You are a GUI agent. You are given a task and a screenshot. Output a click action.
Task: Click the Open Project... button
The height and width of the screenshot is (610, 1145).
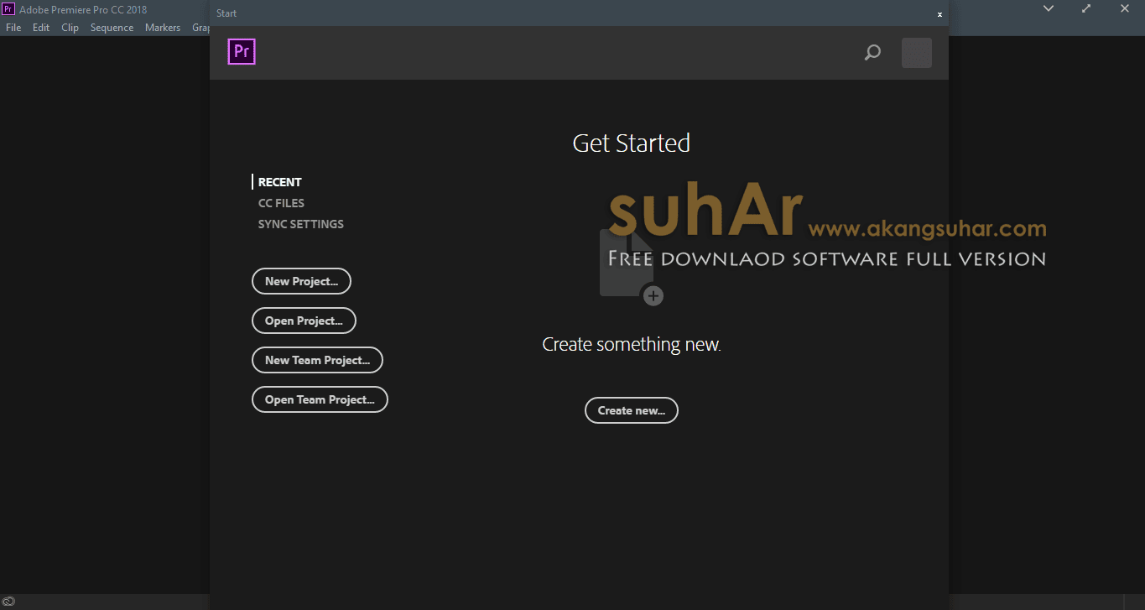pyautogui.click(x=304, y=321)
